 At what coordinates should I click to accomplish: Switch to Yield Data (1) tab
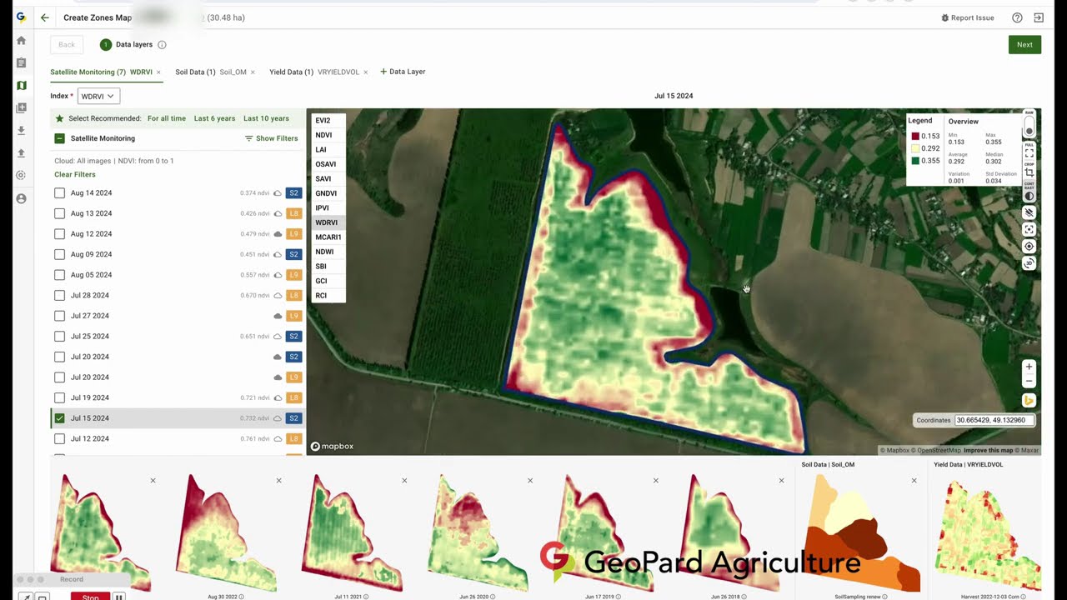[x=313, y=72]
